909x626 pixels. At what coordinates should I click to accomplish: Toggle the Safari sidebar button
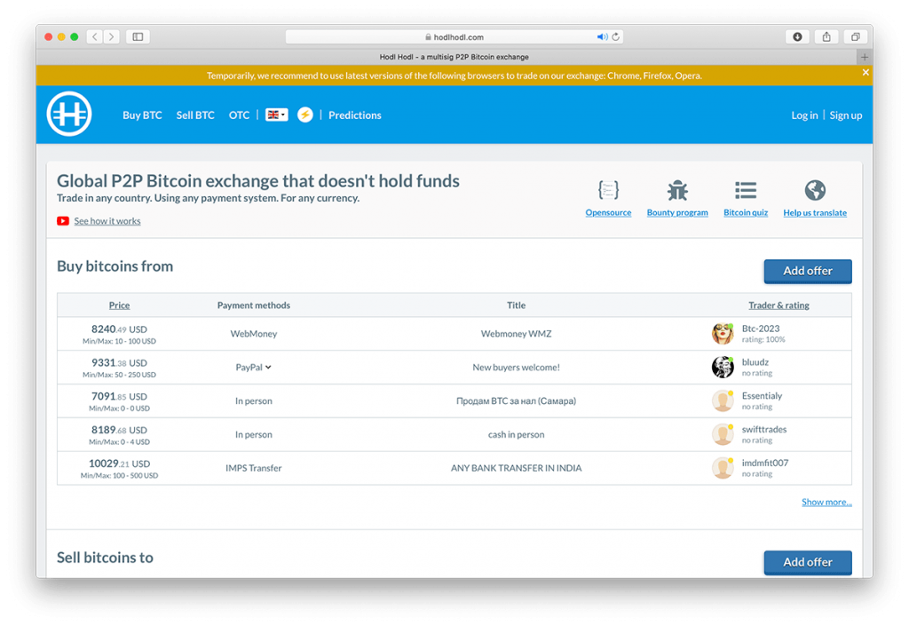(138, 36)
